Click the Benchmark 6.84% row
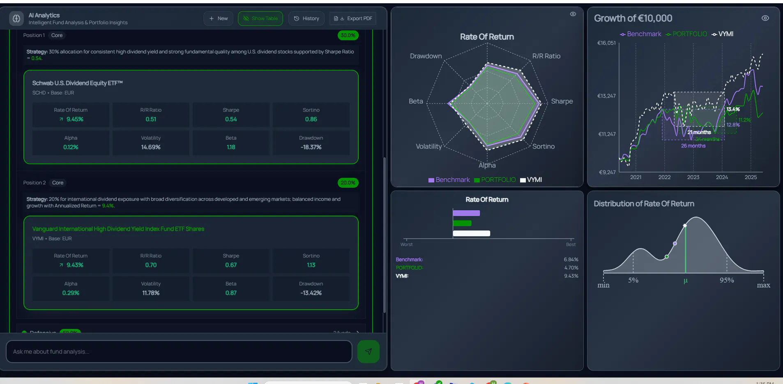 pos(487,260)
